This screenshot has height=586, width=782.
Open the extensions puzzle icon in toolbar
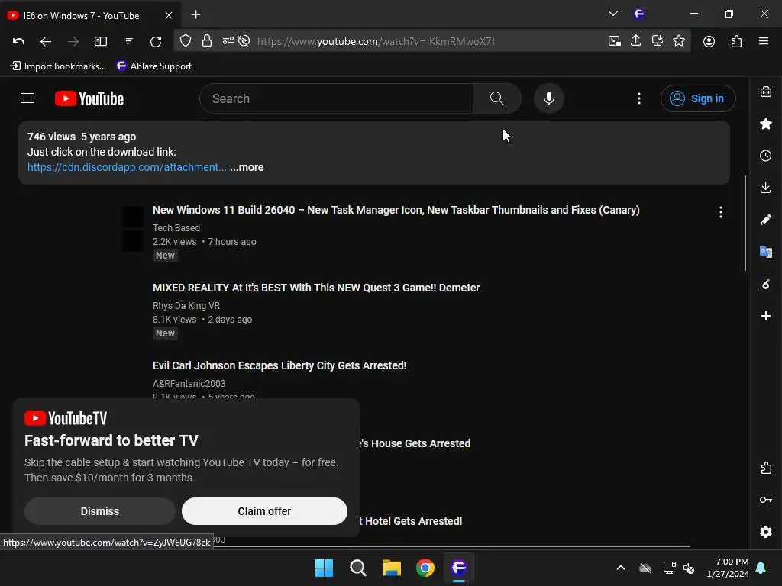pyautogui.click(x=736, y=41)
